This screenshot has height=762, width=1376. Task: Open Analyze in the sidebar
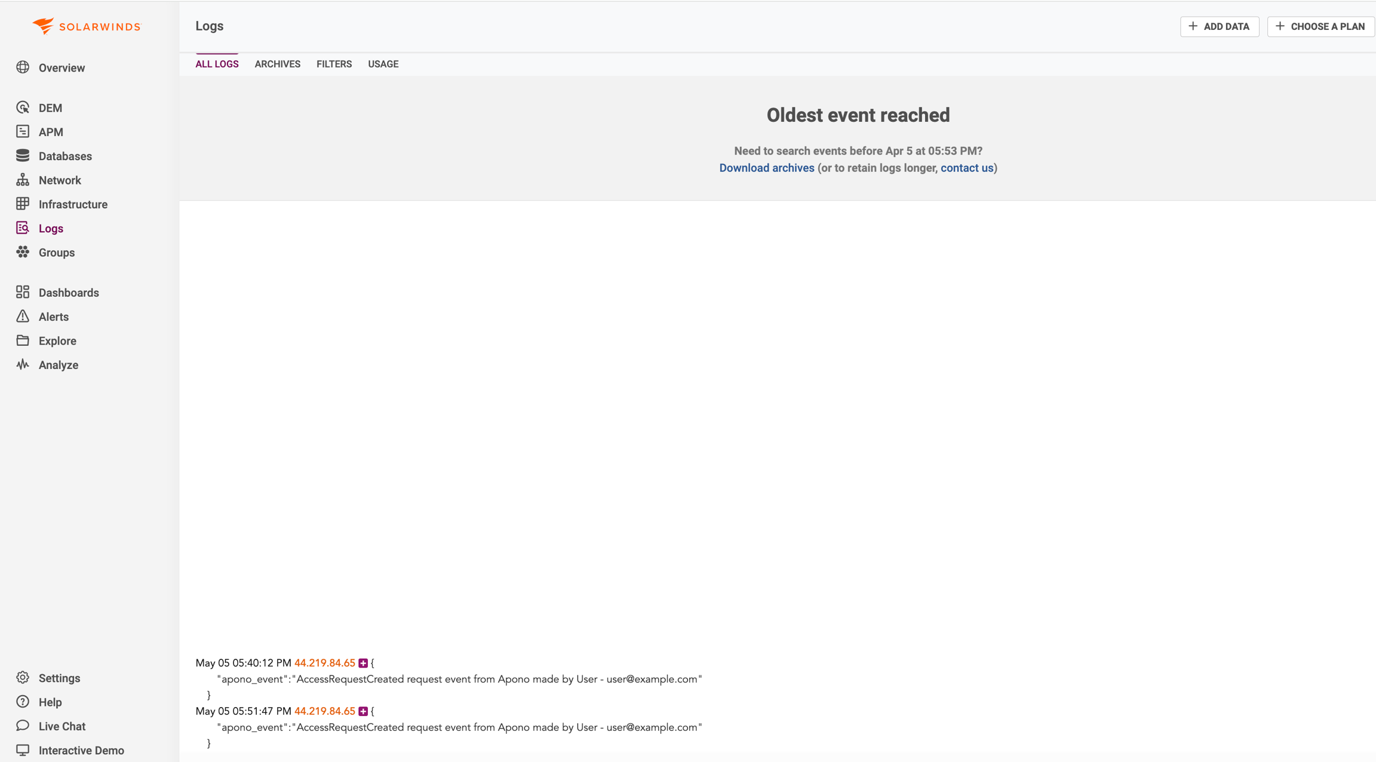(58, 365)
